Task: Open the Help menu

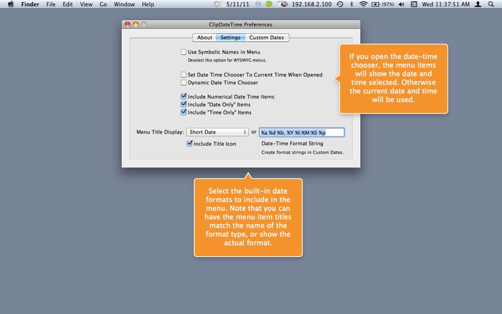Action: click(x=148, y=4)
